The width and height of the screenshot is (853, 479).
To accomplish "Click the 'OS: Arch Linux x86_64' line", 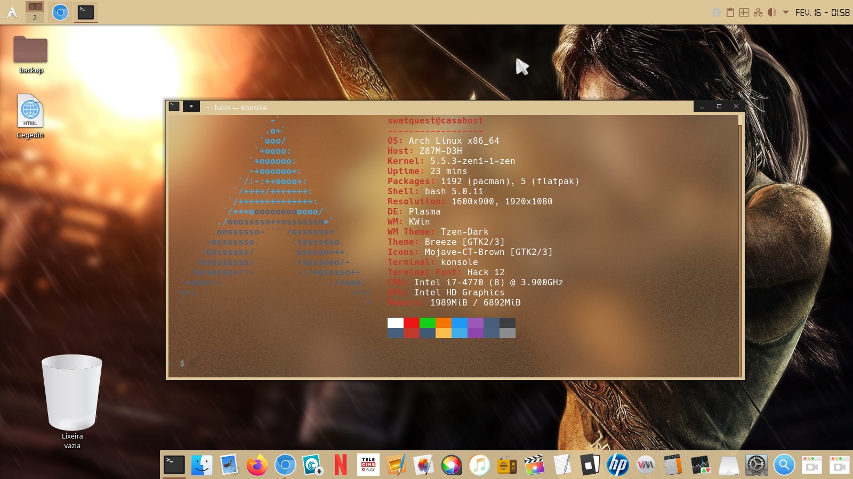I will [x=444, y=141].
